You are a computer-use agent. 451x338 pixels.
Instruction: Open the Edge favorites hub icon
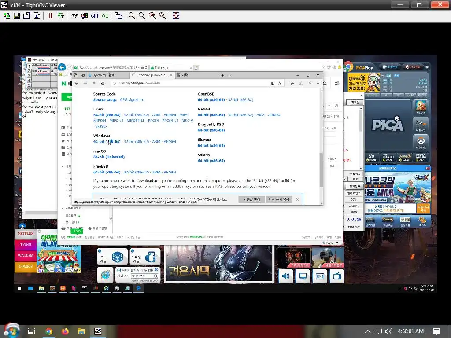[x=292, y=83]
